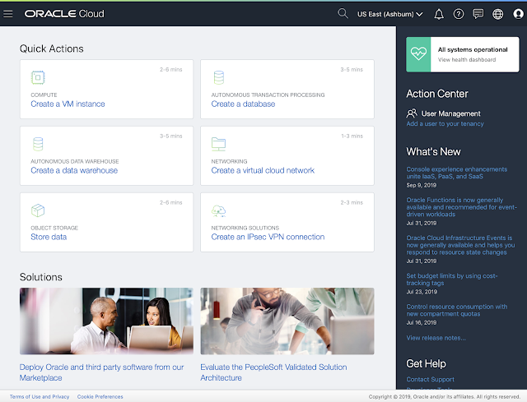The height and width of the screenshot is (402, 527).
Task: Open Cookie Preferences in footer
Action: pos(100,396)
